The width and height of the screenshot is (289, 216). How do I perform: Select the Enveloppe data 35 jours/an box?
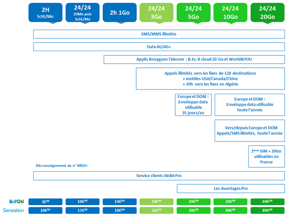coord(193,105)
